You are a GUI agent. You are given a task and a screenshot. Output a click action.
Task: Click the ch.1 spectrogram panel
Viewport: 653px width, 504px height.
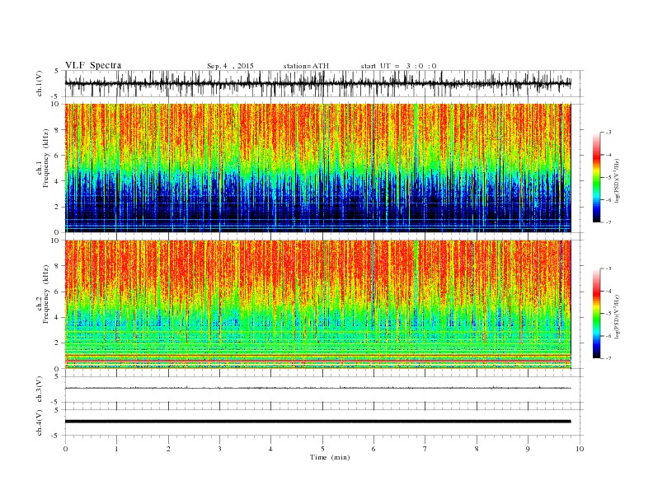coord(318,168)
